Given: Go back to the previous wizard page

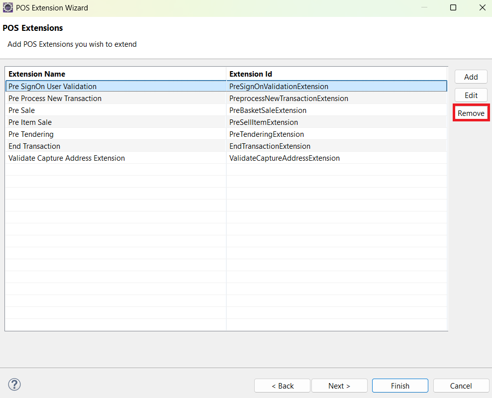Looking at the screenshot, I should [x=282, y=386].
